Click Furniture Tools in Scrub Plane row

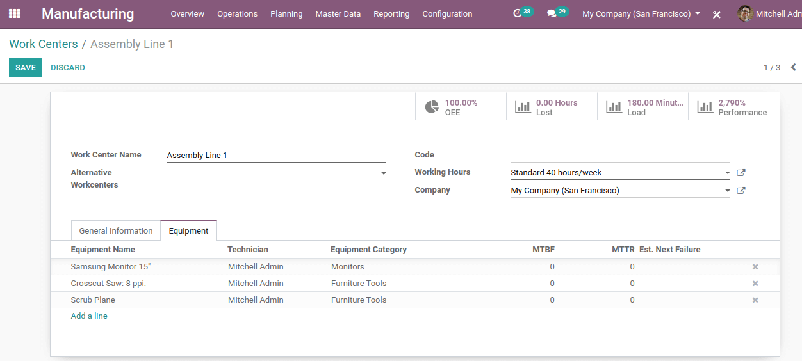click(x=359, y=300)
